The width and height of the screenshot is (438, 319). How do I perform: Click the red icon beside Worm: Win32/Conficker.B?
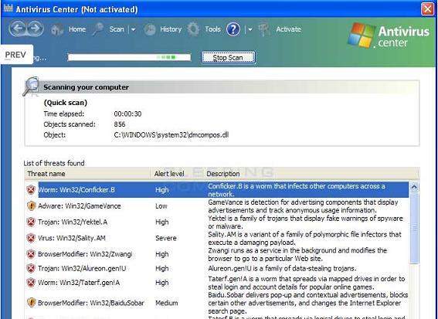tap(31, 190)
